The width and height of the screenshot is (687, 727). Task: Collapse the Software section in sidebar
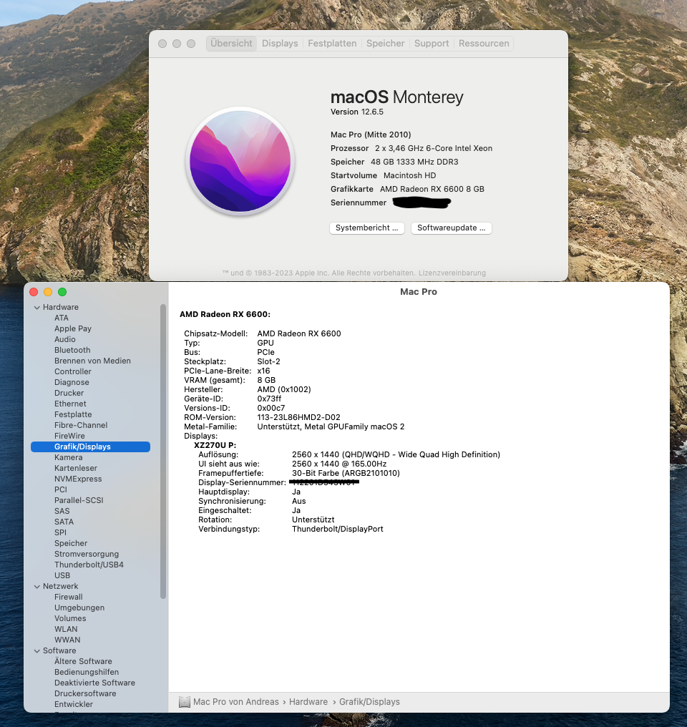tap(36, 651)
